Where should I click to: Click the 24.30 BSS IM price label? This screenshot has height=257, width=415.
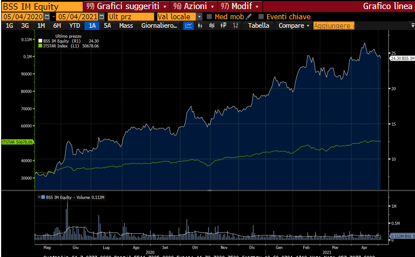(x=402, y=58)
